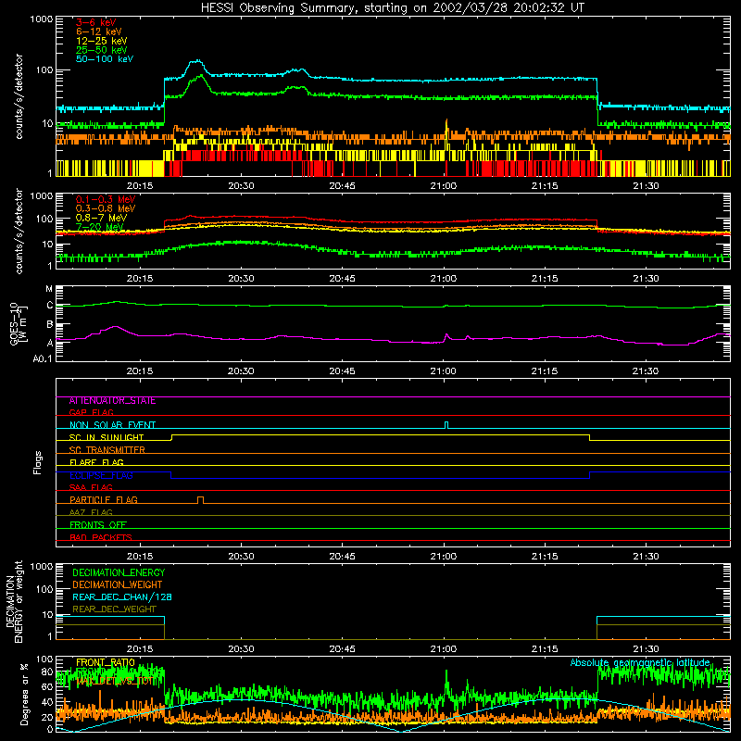The width and height of the screenshot is (741, 741).
Task: Click the GOES-10 axis label
Action: [18, 323]
